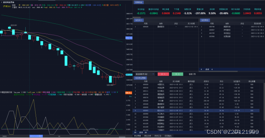Click the 1.0443 beta coefficient value
Image resolution: width=265 pixels, height=138 pixels.
point(247,13)
